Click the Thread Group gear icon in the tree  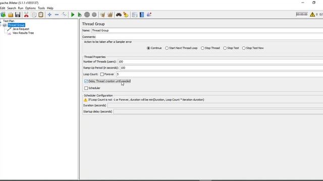pyautogui.click(x=5, y=25)
